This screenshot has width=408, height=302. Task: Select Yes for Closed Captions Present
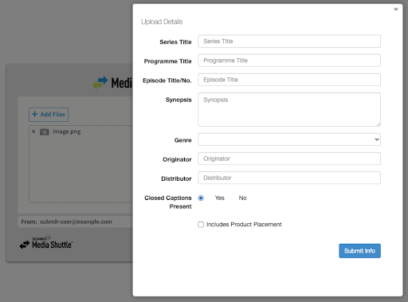click(201, 198)
